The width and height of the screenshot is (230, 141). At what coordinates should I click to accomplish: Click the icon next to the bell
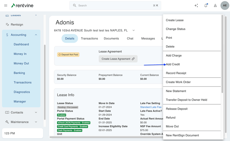tap(215, 6)
